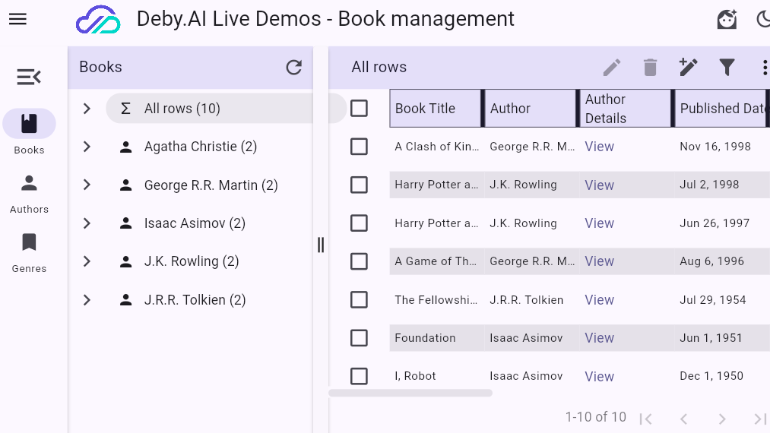Viewport: 770px width, 433px height.
Task: Go to the Authors section
Action: point(29,193)
